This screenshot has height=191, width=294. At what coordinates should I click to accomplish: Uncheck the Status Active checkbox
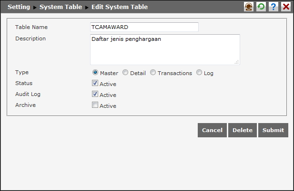tap(95, 84)
